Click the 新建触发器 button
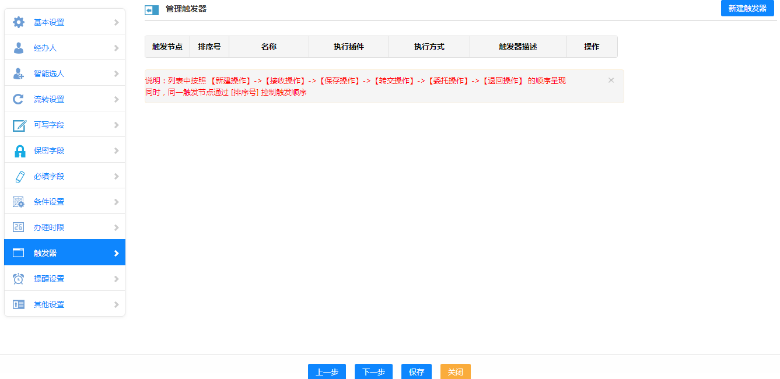 (747, 8)
